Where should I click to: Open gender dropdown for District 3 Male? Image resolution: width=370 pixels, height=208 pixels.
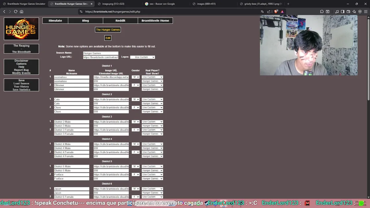(136, 122)
